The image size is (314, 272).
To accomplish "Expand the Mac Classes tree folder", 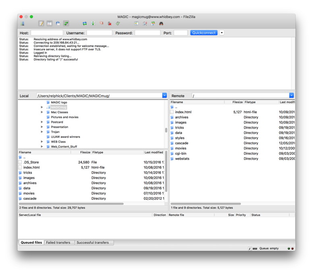I will [42, 112].
